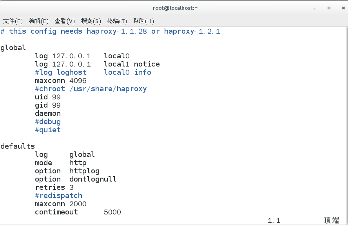
Task: Click 'local0 info' in commented line
Action: coord(128,72)
